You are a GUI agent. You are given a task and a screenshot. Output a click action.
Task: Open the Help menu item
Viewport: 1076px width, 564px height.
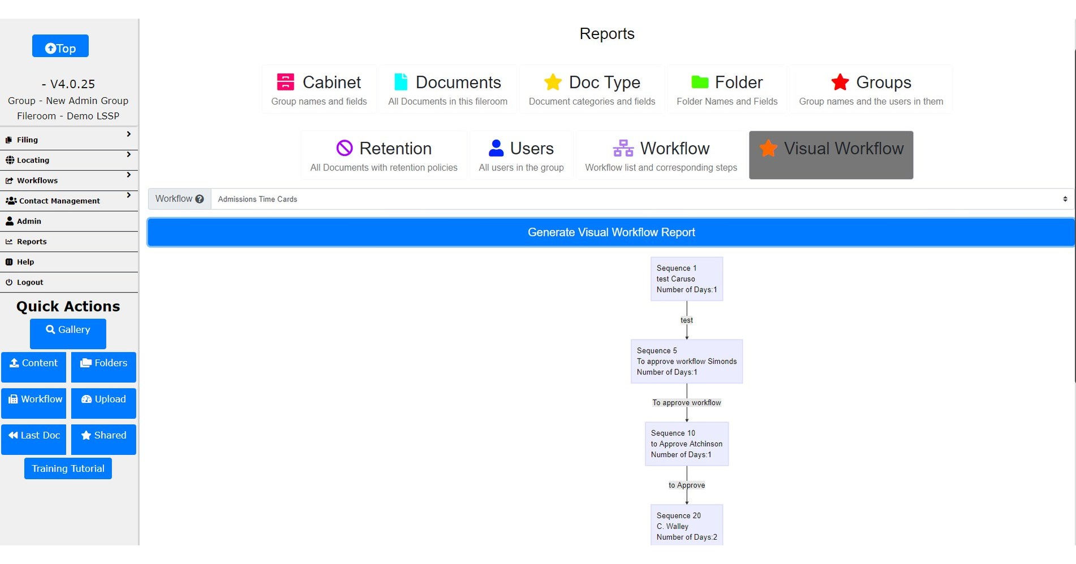69,262
